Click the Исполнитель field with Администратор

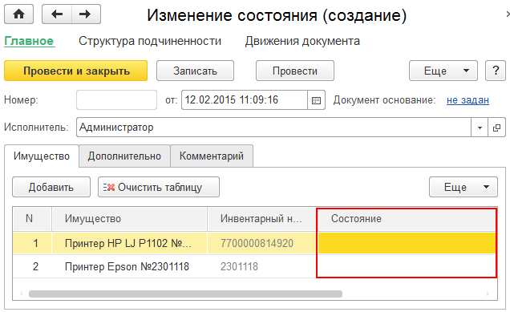(273, 128)
